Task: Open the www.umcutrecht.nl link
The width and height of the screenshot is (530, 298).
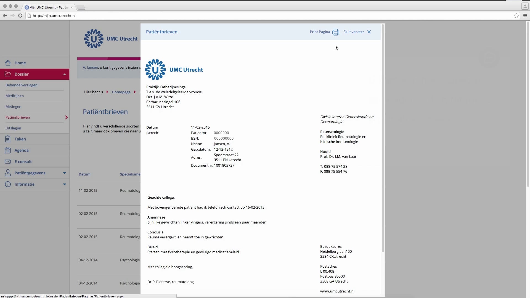Action: (x=337, y=291)
